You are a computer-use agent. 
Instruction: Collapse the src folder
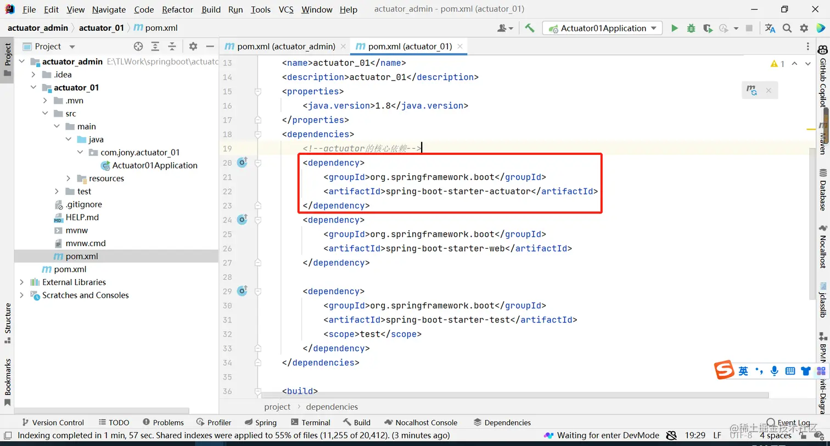tap(45, 114)
